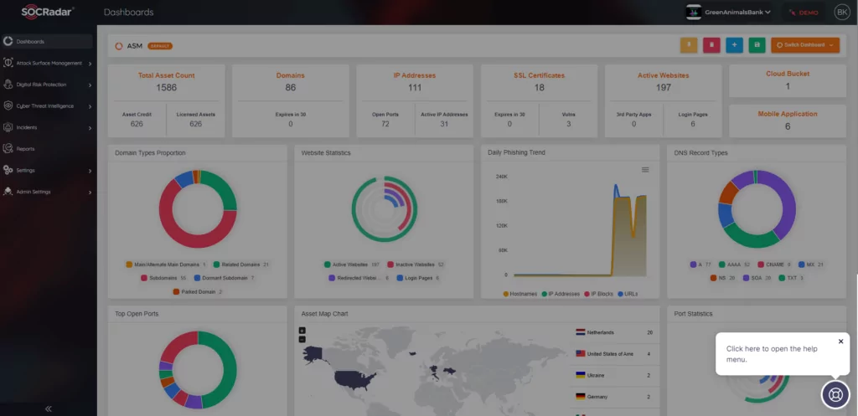Toggle CNAME legend in DNS Record Types
The width and height of the screenshot is (858, 416).
pos(775,264)
